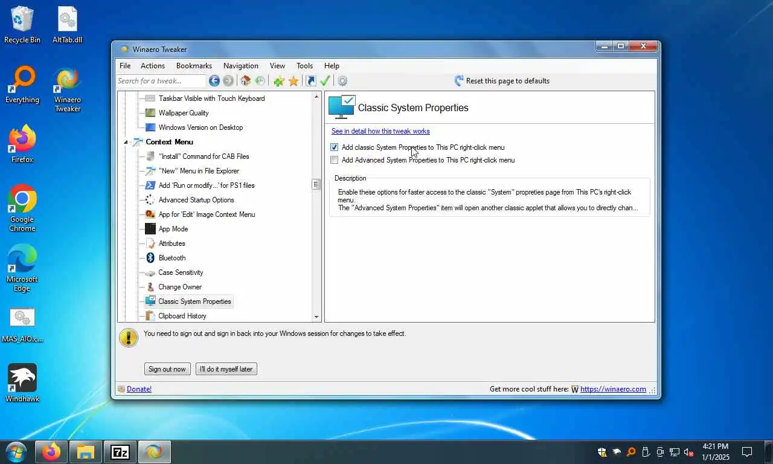Click the Recycle Bin desktop icon
This screenshot has height=464, width=773.
(x=22, y=25)
